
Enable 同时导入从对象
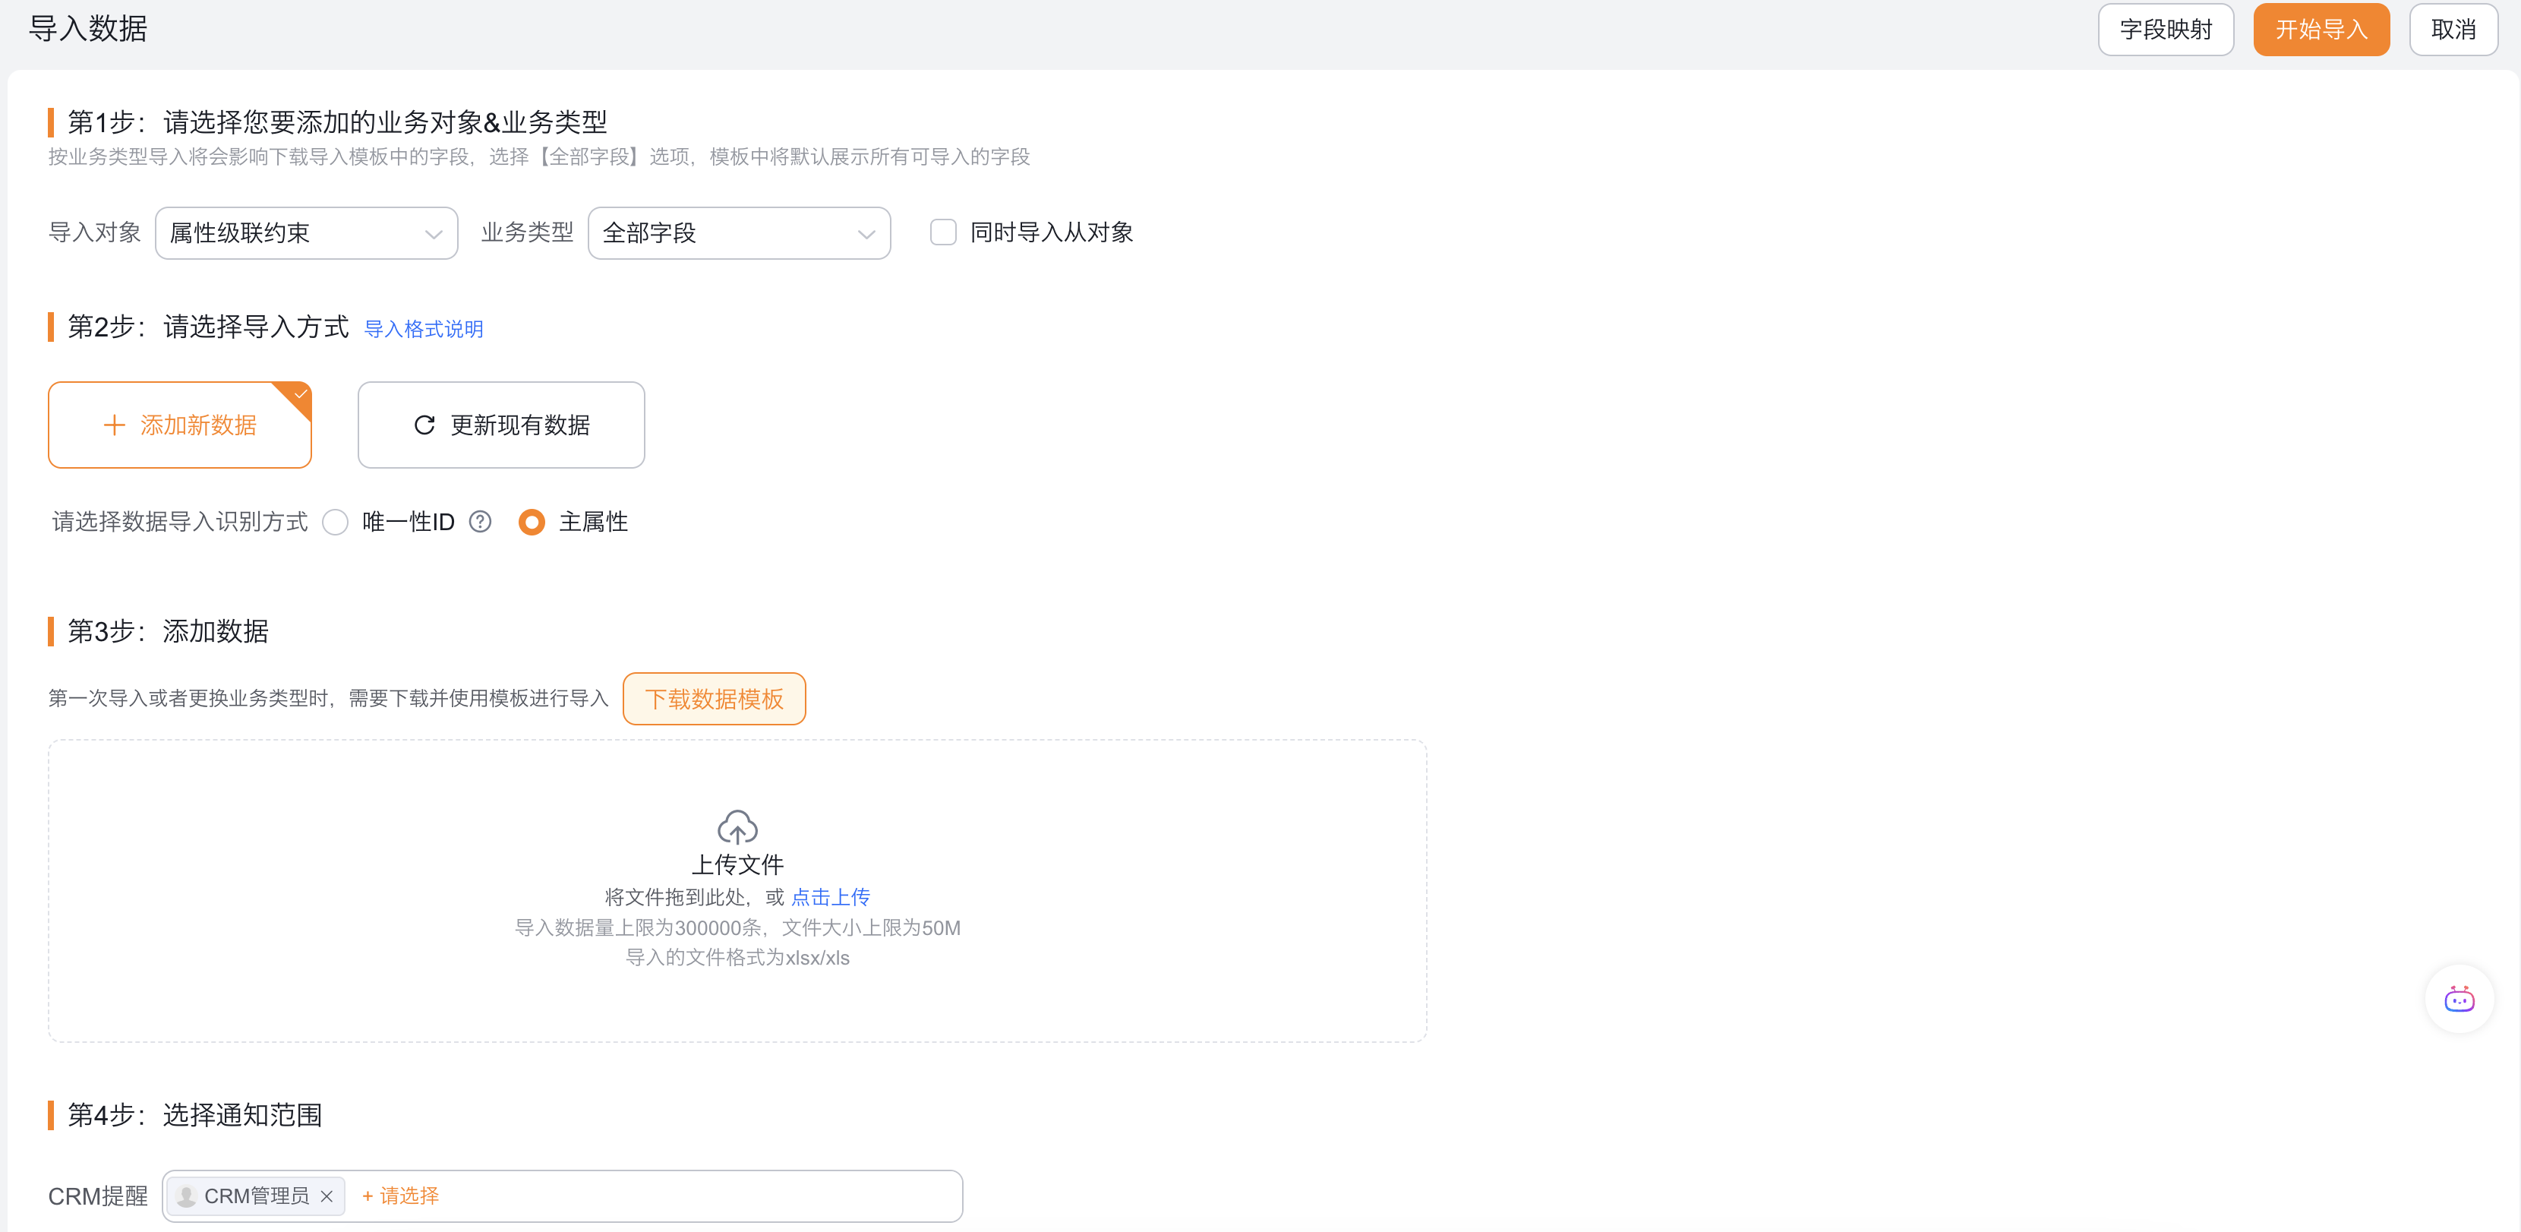[942, 232]
